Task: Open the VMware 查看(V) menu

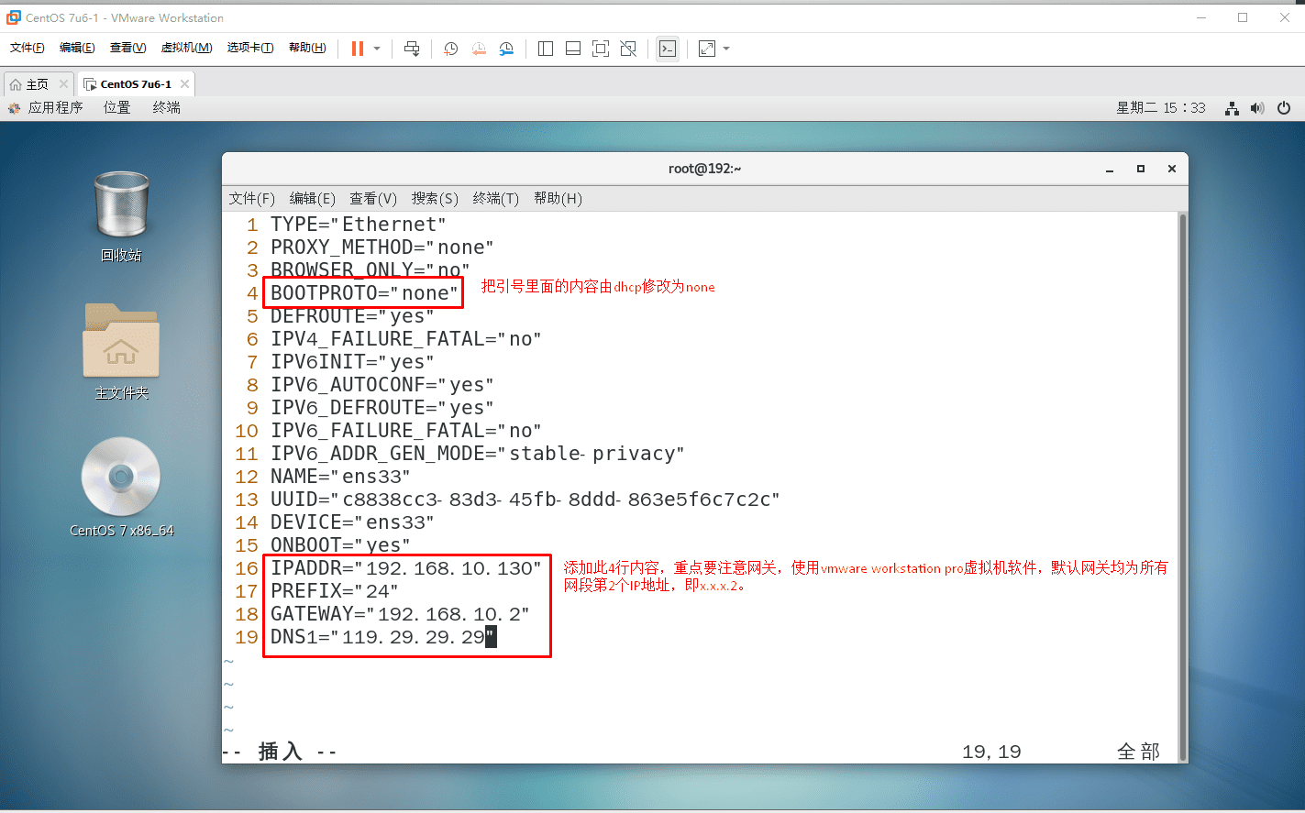Action: coord(127,48)
